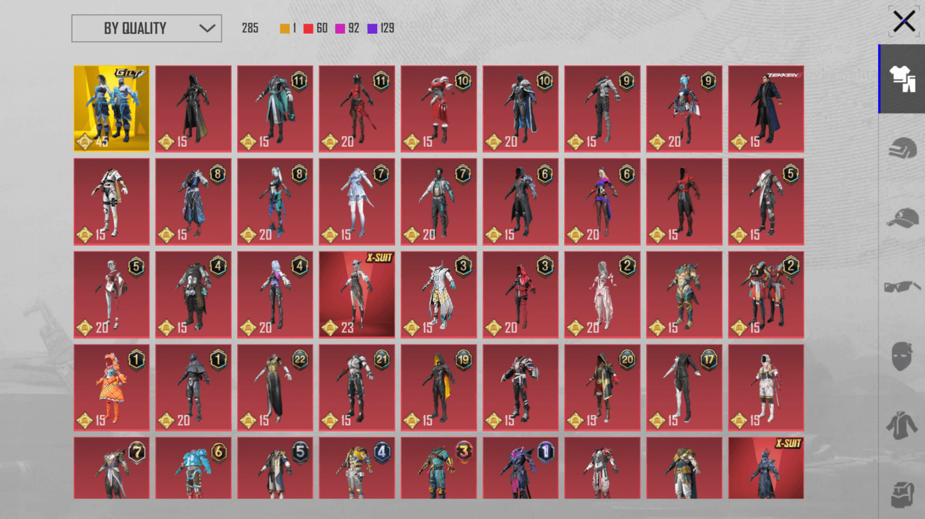Screen dimensions: 925x519
Task: Click the orange quality color swatch
Action: pyautogui.click(x=285, y=28)
